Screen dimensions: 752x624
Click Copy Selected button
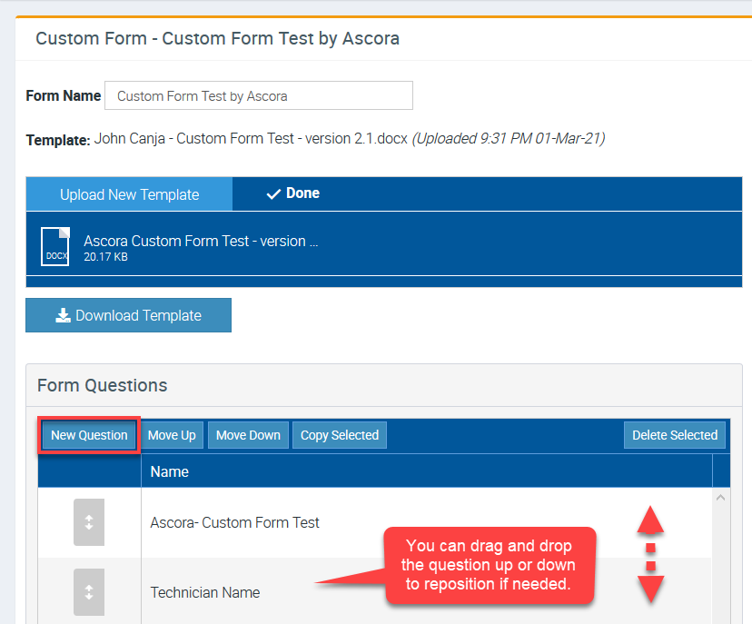point(339,435)
